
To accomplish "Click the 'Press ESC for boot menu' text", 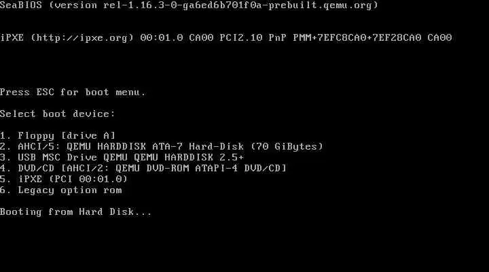I will (x=73, y=92).
